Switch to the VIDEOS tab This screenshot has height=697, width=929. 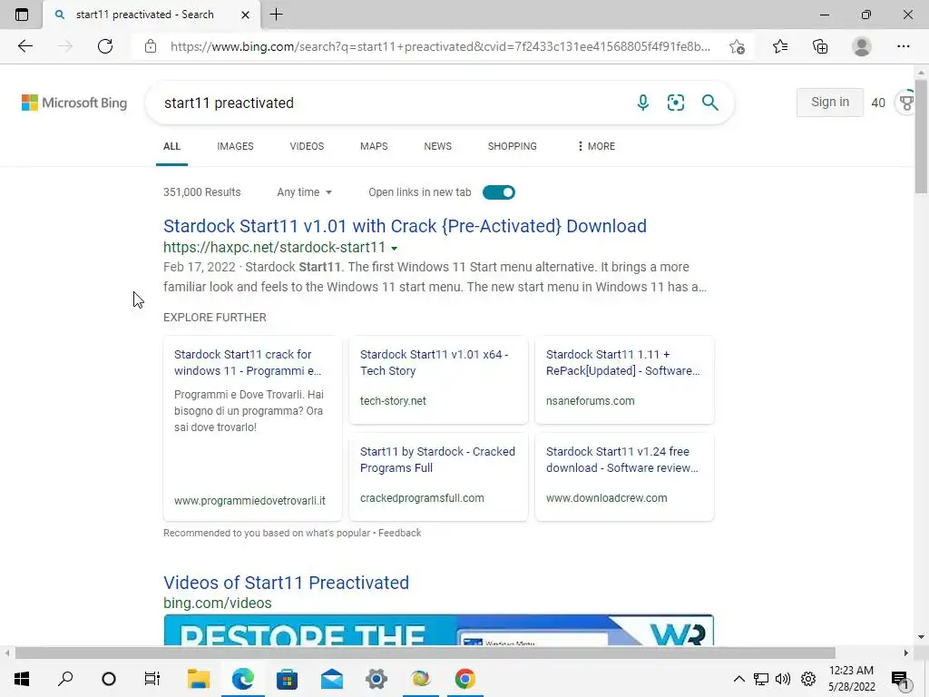tap(307, 146)
